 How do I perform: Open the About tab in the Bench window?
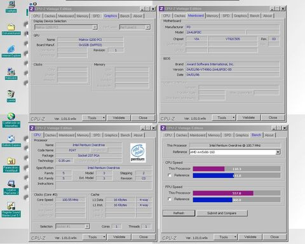tap(269, 135)
